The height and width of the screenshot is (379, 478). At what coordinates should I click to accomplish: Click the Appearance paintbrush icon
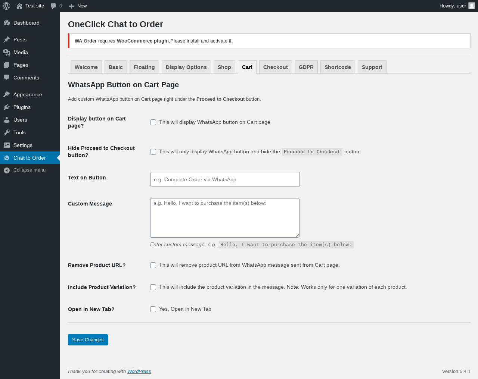[7, 94]
